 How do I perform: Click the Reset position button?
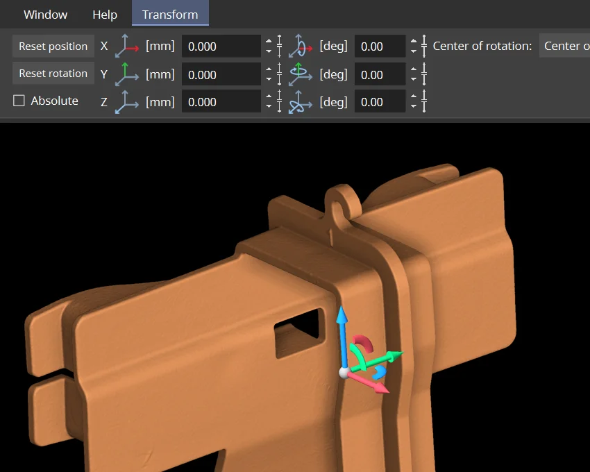[53, 46]
